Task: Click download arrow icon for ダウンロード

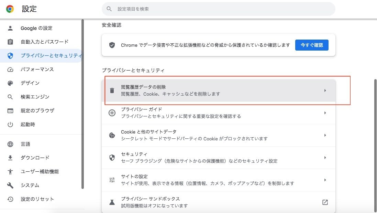Action: 10,158
